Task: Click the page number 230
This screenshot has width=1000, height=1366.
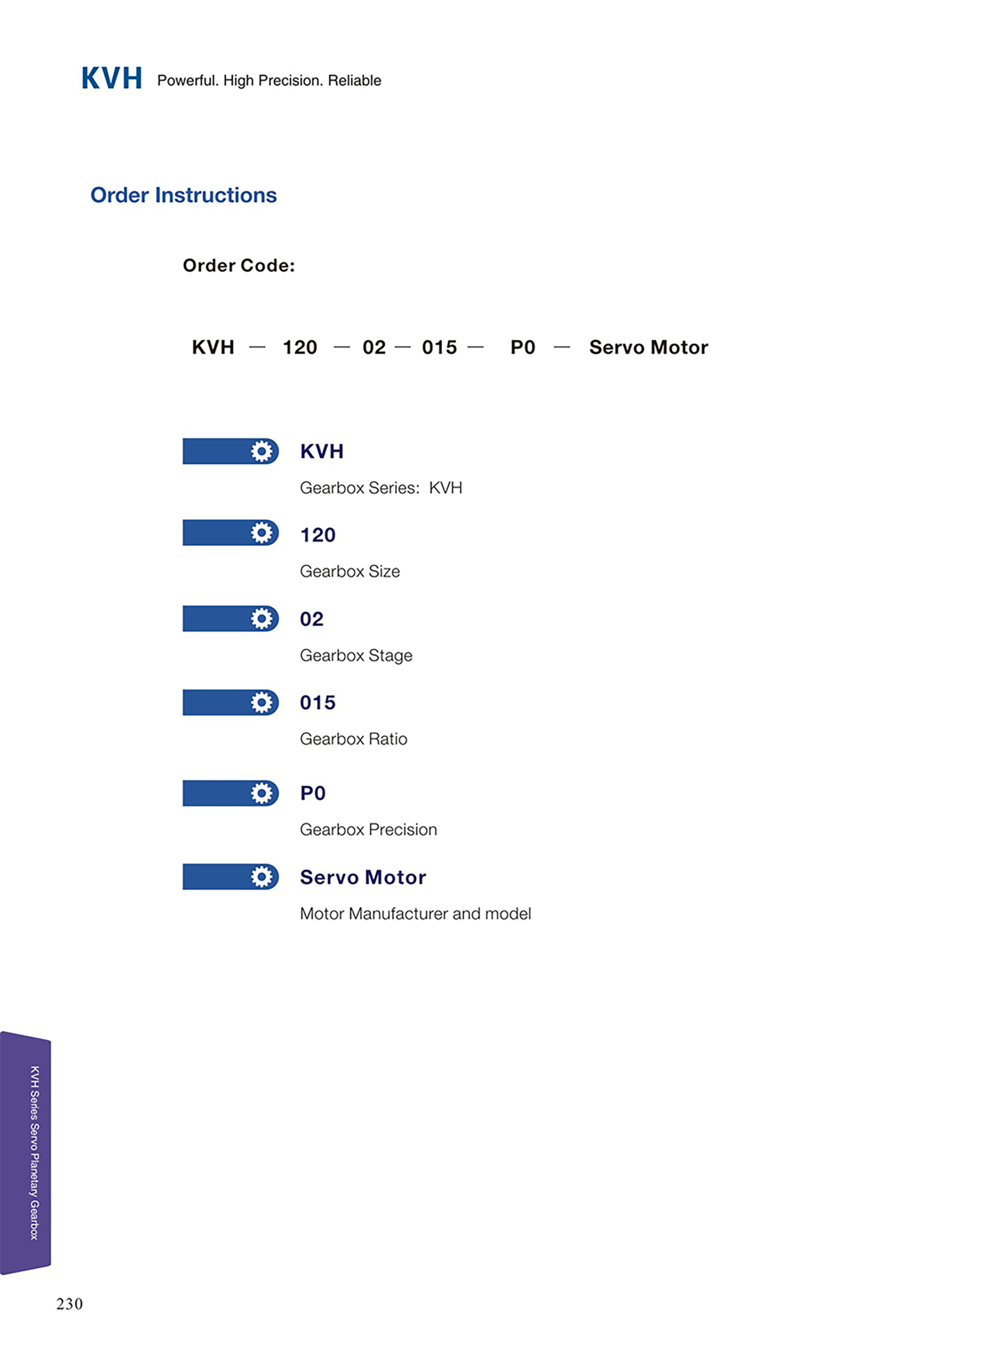Action: tap(69, 1304)
